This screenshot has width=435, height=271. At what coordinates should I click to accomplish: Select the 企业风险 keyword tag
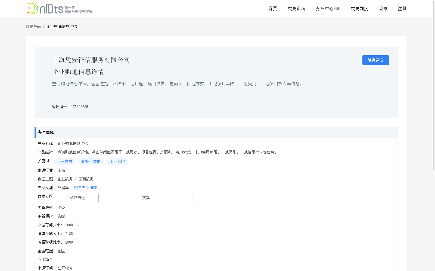pos(117,162)
